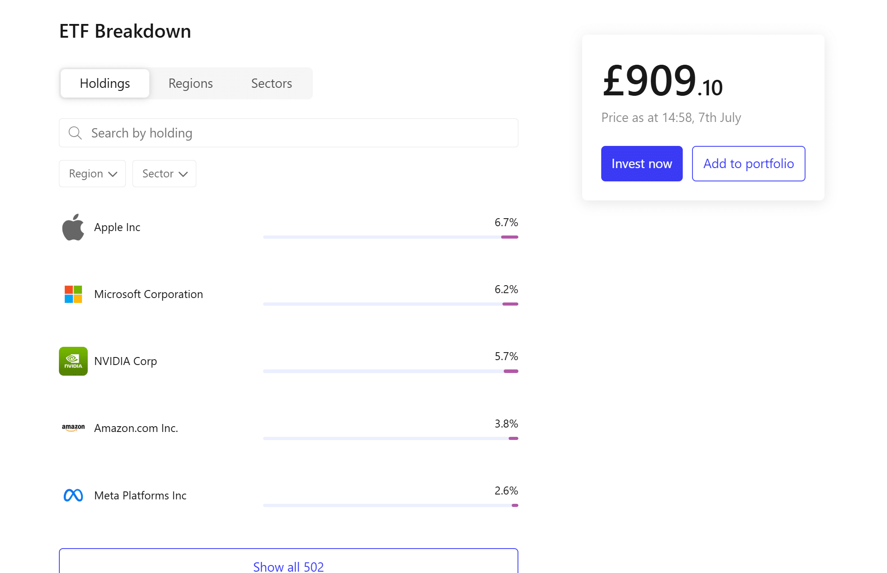Click the Amazon.com Inc. weight bar
Viewport: 887px width, 573px height.
click(x=390, y=438)
